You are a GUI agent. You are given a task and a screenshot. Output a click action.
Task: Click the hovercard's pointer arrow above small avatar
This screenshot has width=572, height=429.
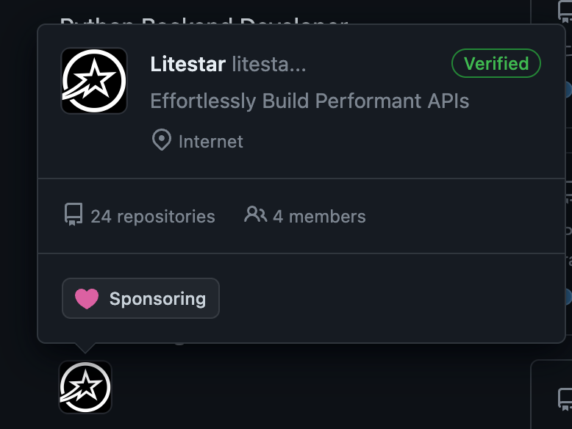click(x=85, y=348)
